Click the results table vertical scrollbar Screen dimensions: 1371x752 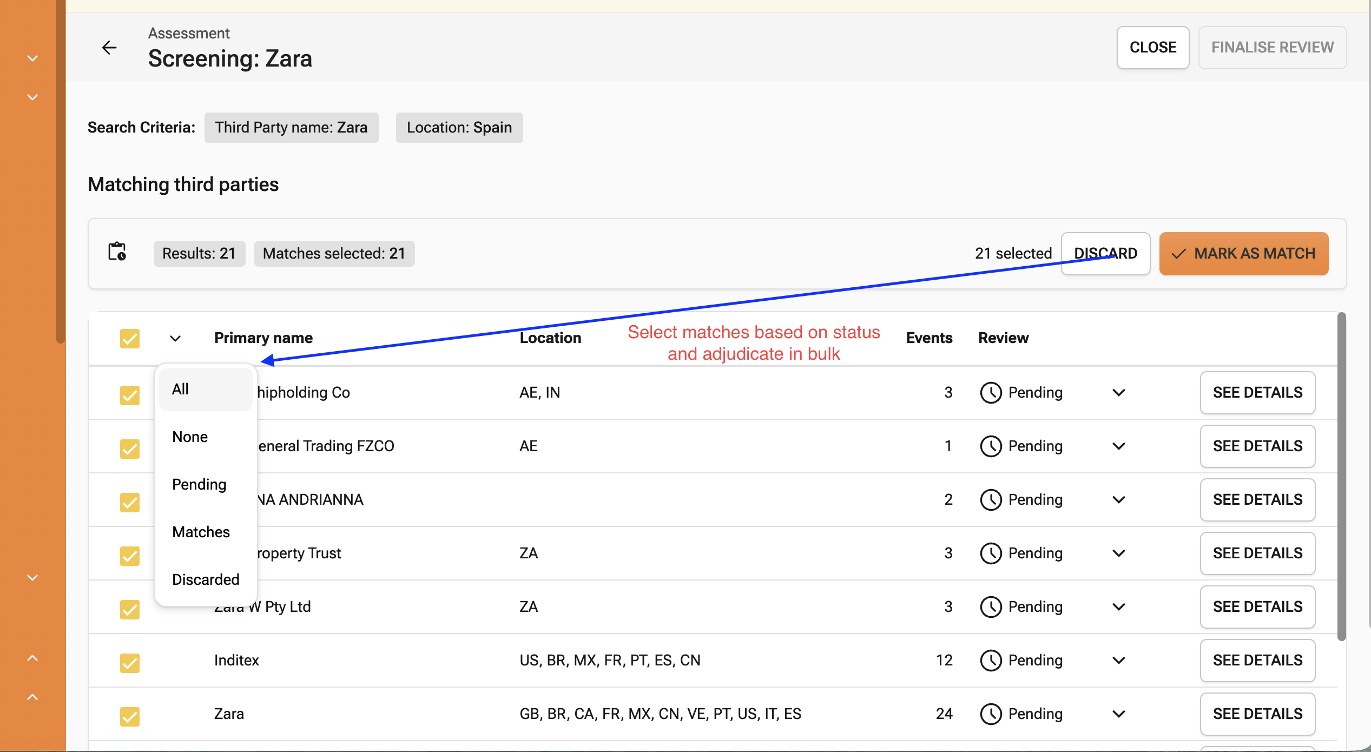(1341, 477)
